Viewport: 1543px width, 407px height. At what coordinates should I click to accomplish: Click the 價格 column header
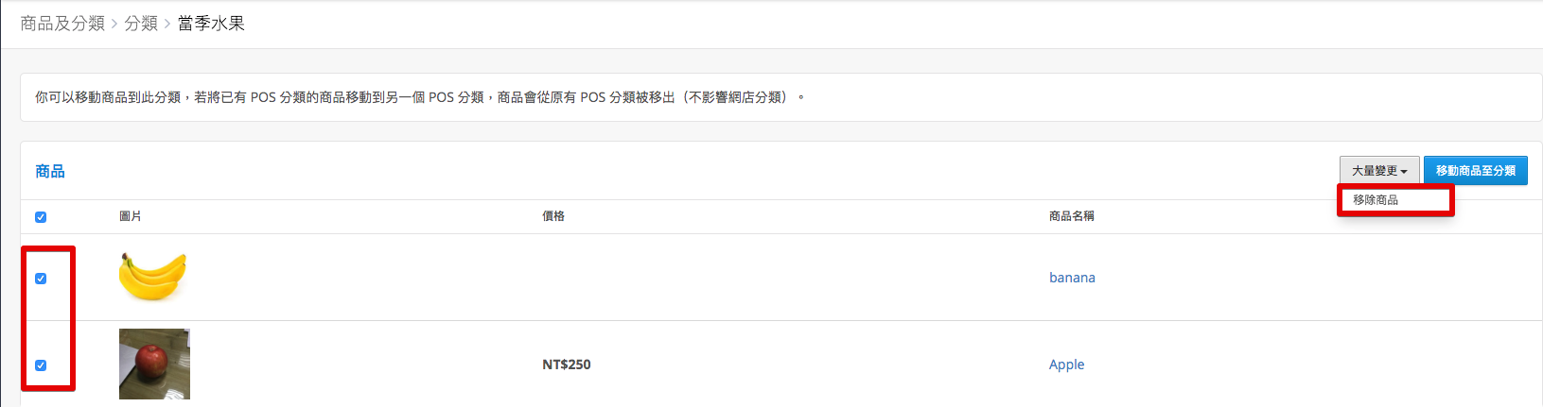tap(553, 216)
